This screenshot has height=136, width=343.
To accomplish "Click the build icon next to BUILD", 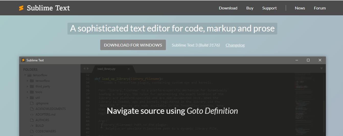I will pos(32,126).
